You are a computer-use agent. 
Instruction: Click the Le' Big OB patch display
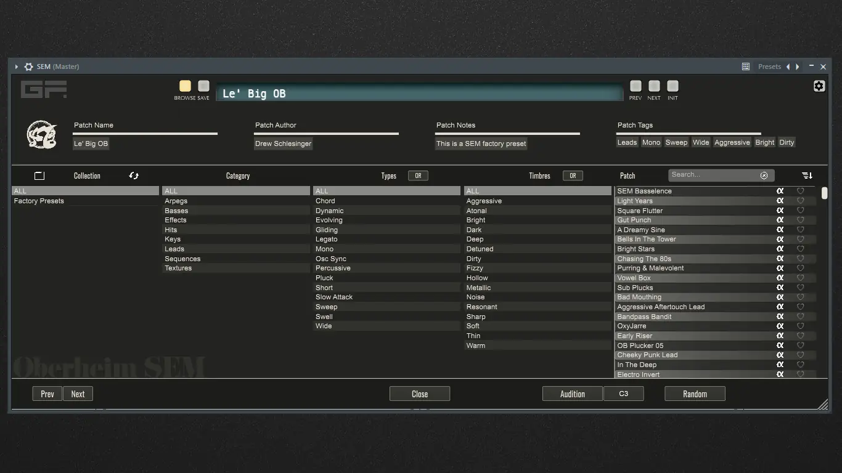[419, 93]
